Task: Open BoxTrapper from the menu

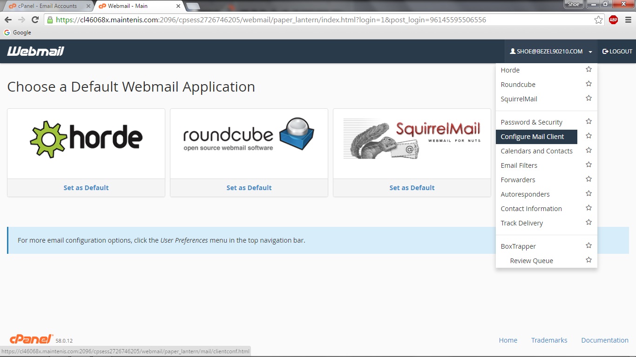Action: click(x=518, y=246)
